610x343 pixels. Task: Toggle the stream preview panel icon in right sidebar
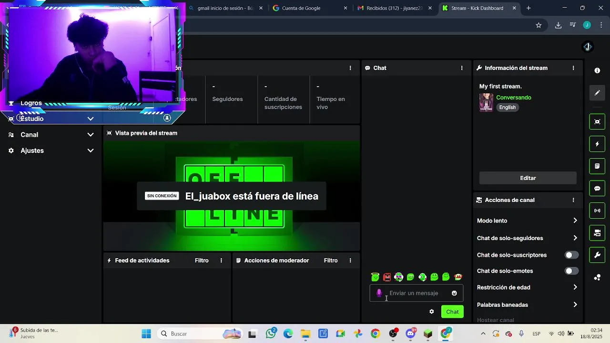click(597, 121)
